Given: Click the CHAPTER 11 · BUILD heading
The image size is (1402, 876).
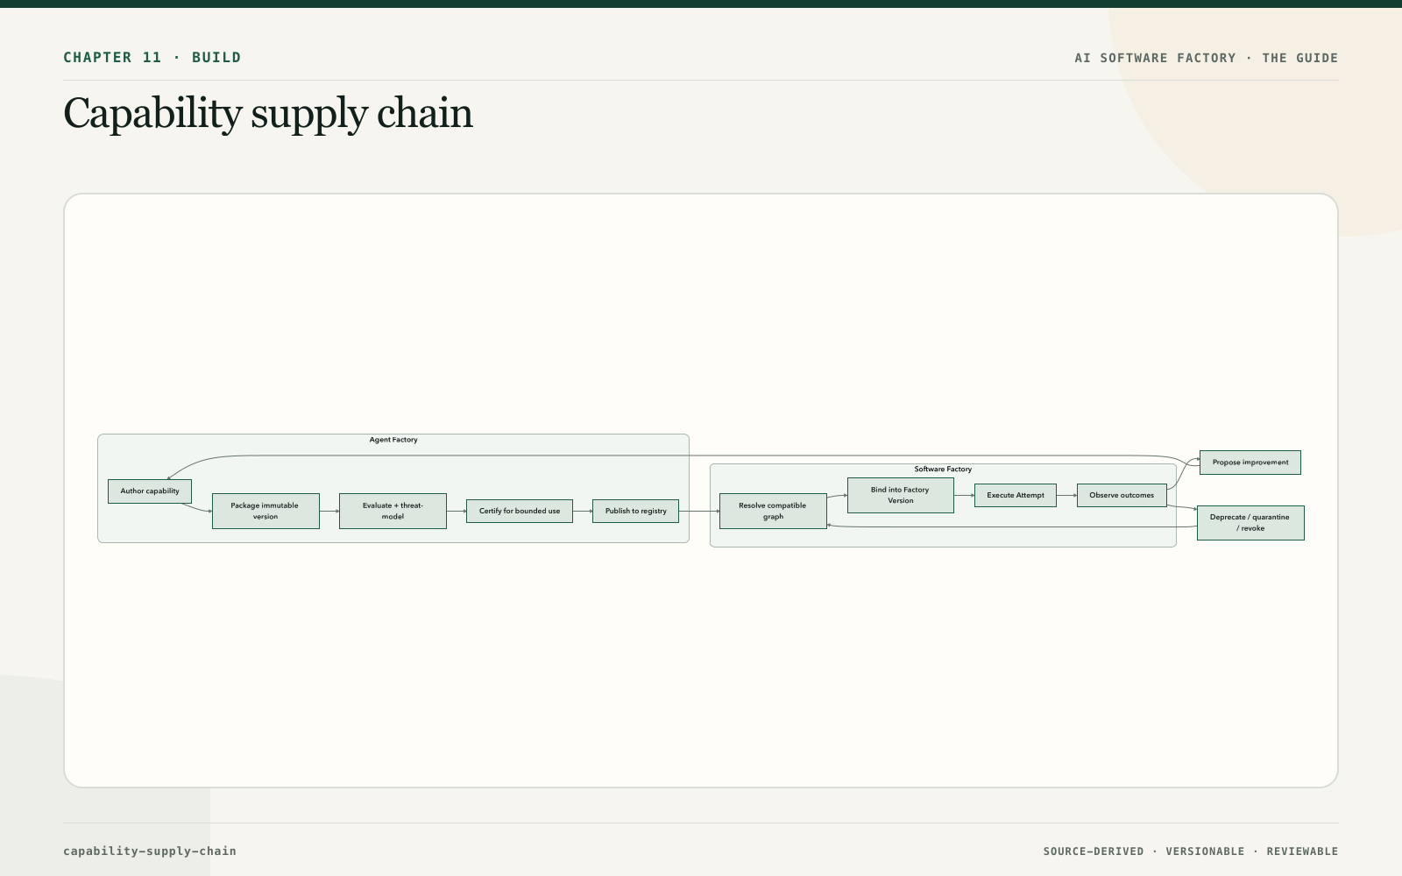Looking at the screenshot, I should (152, 58).
